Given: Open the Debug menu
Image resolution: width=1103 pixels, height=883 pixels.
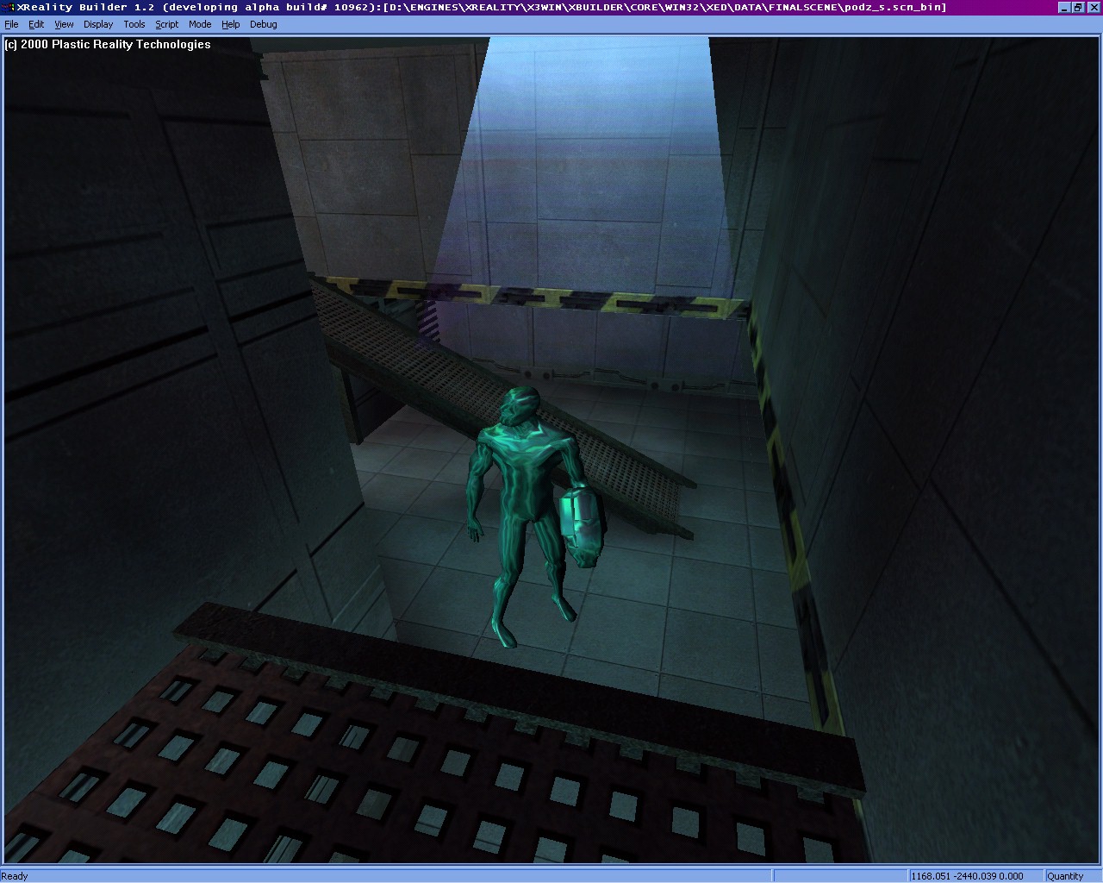Looking at the screenshot, I should [x=264, y=24].
